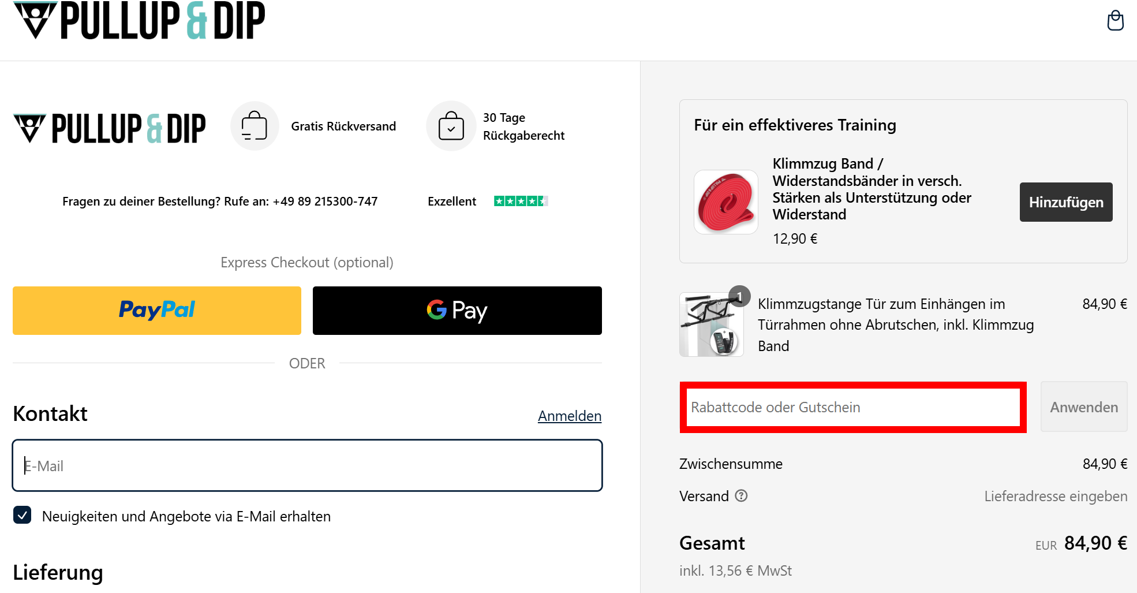The image size is (1137, 593).
Task: Click the Gesamt total amount 84,90 €
Action: (1095, 543)
